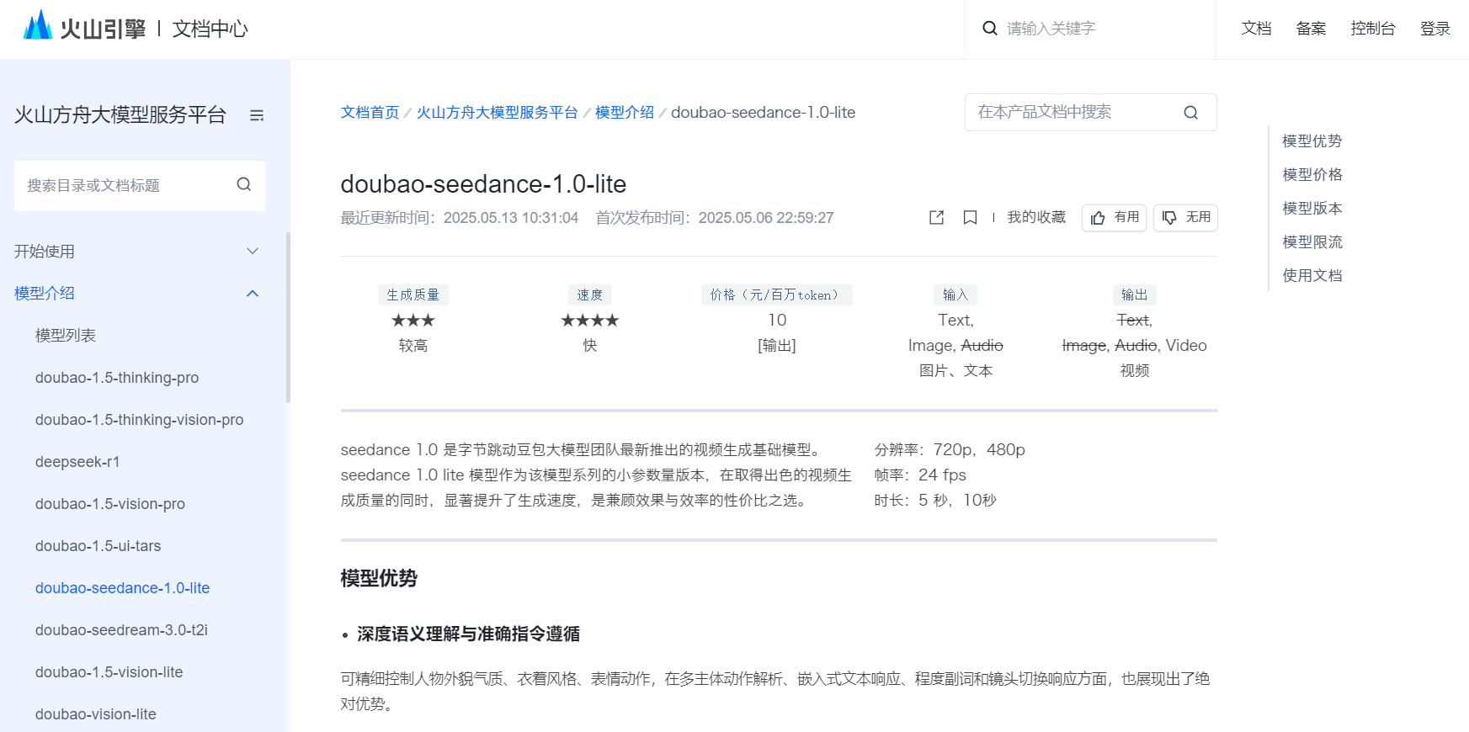Open 模型列表 in the sidebar
This screenshot has width=1469, height=732.
[66, 335]
